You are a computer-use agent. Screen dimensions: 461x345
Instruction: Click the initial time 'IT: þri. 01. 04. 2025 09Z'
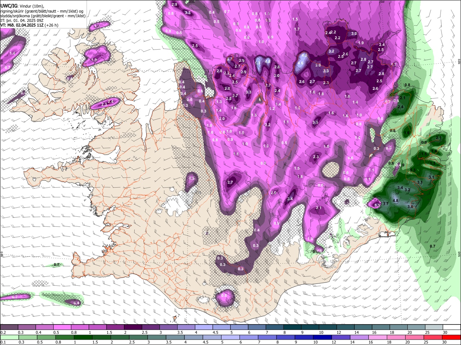click(22, 20)
